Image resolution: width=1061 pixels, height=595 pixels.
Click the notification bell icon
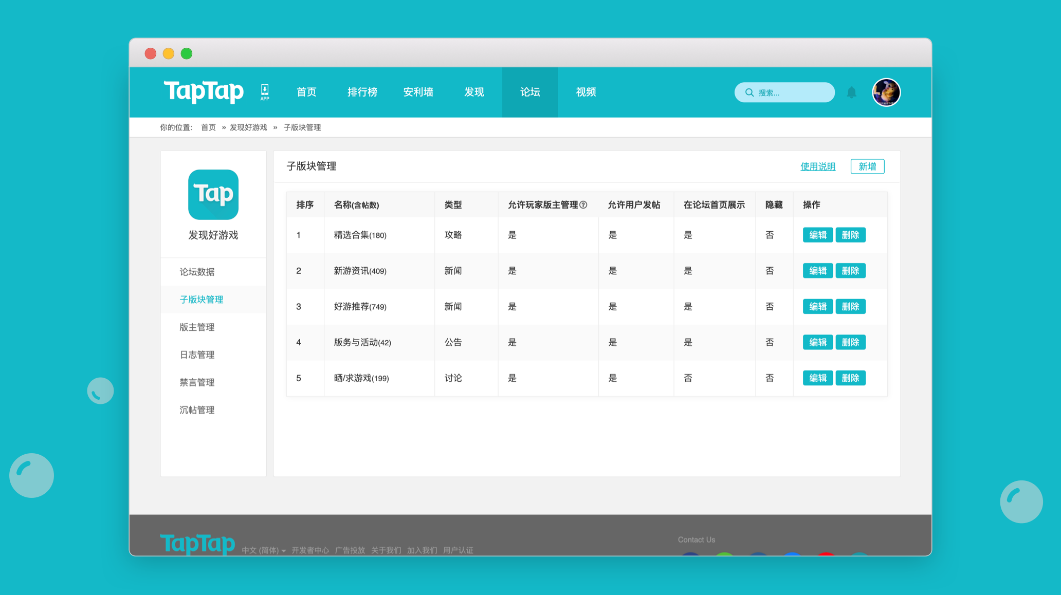coord(851,92)
